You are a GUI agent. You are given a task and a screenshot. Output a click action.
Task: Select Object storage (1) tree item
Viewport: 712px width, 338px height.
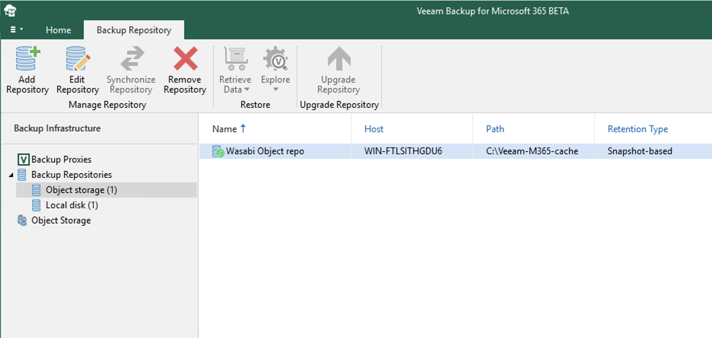pos(81,190)
